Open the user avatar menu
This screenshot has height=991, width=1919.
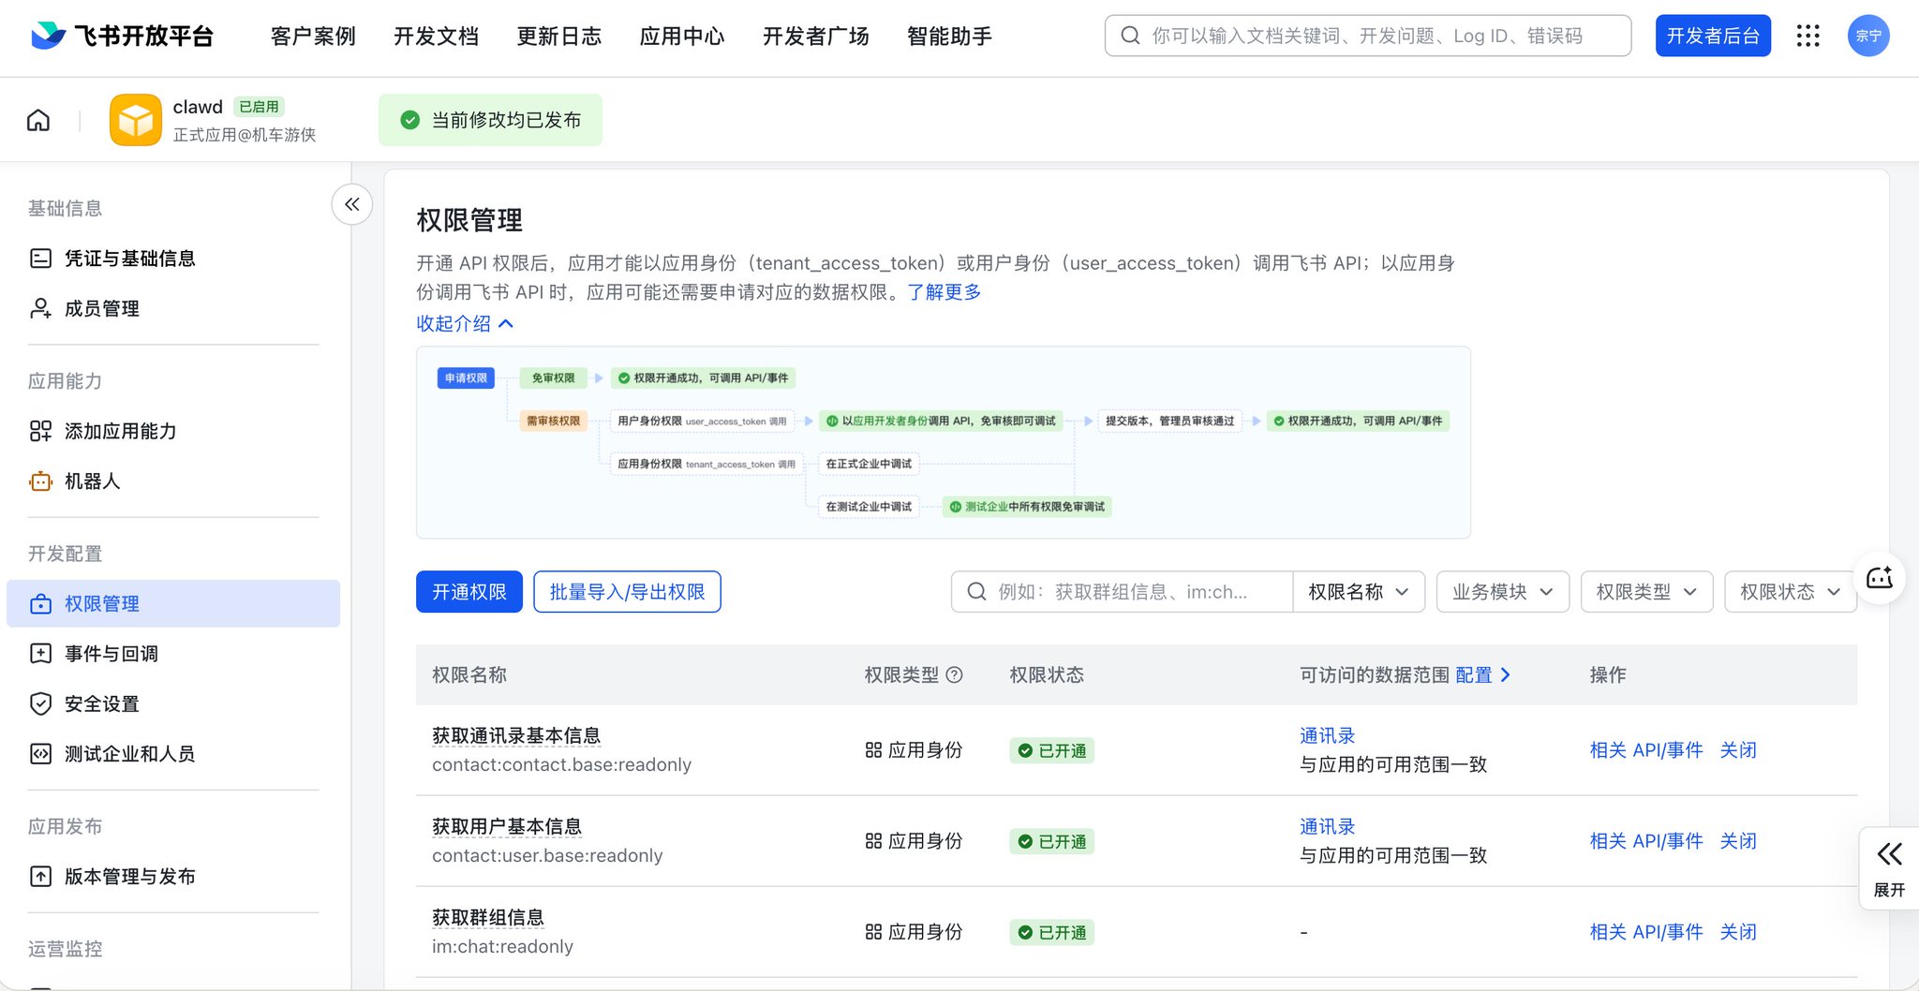(x=1868, y=36)
